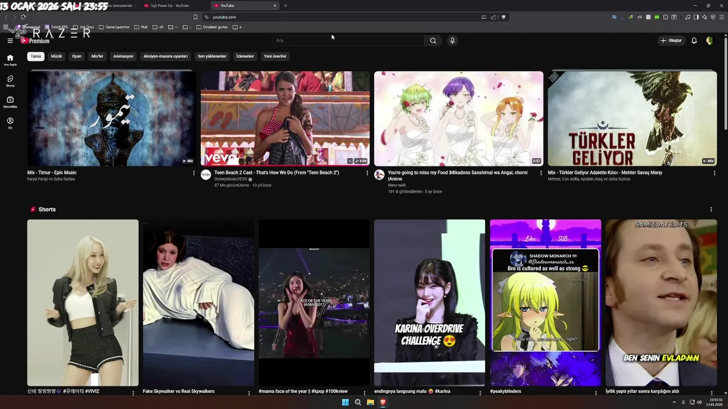Open the Karina Overdrive Challenge short
The image size is (728, 409).
point(429,303)
